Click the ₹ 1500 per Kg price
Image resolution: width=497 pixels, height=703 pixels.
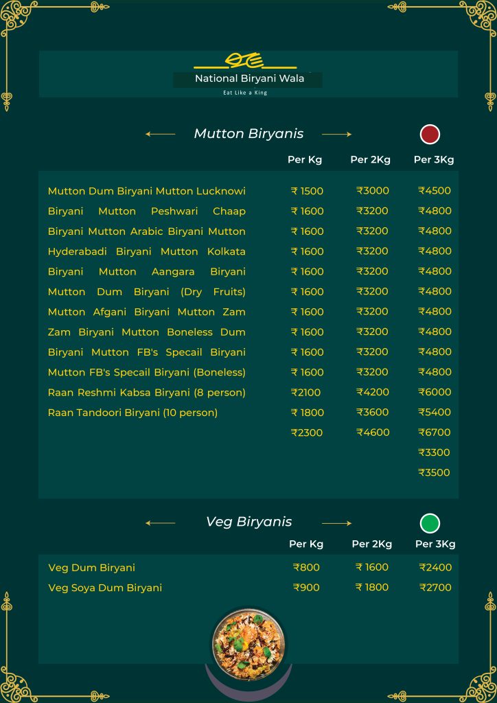point(307,192)
